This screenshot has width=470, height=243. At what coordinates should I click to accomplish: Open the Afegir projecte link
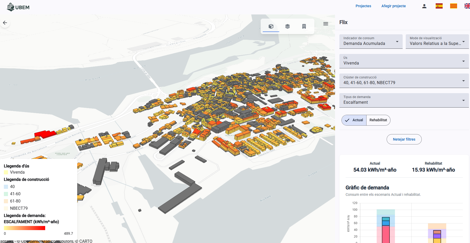pyautogui.click(x=393, y=6)
